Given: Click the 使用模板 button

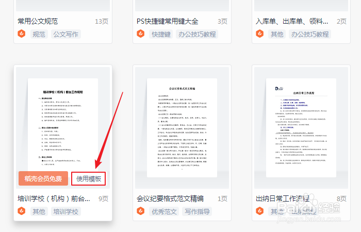Looking at the screenshot, I should 88,178.
